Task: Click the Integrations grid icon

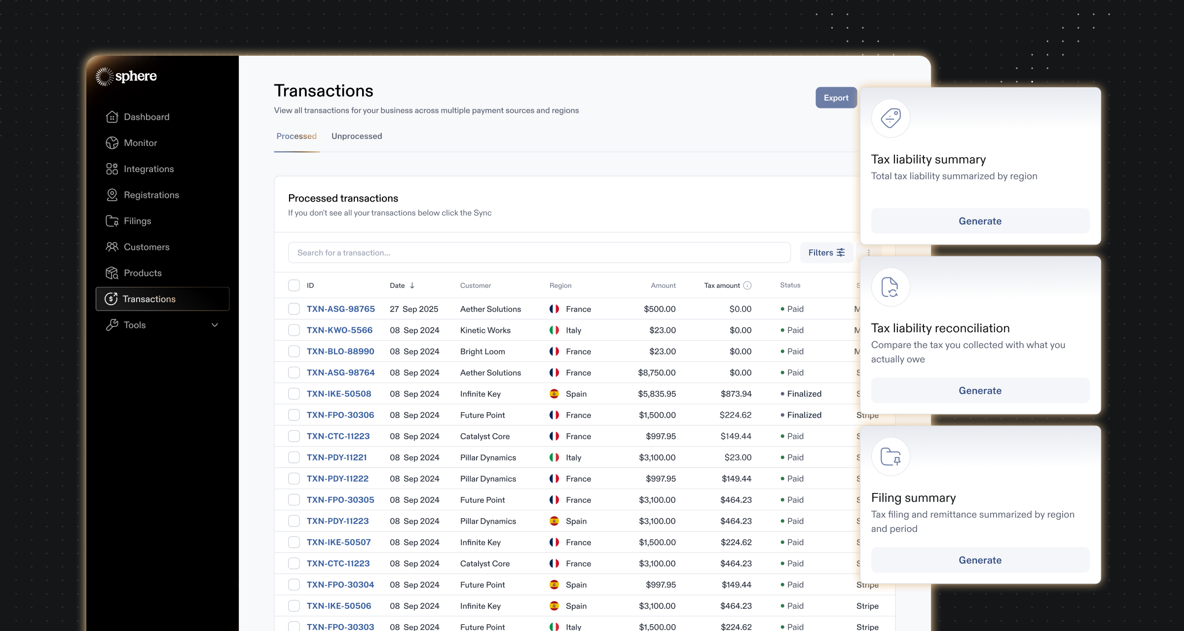Action: tap(112, 169)
